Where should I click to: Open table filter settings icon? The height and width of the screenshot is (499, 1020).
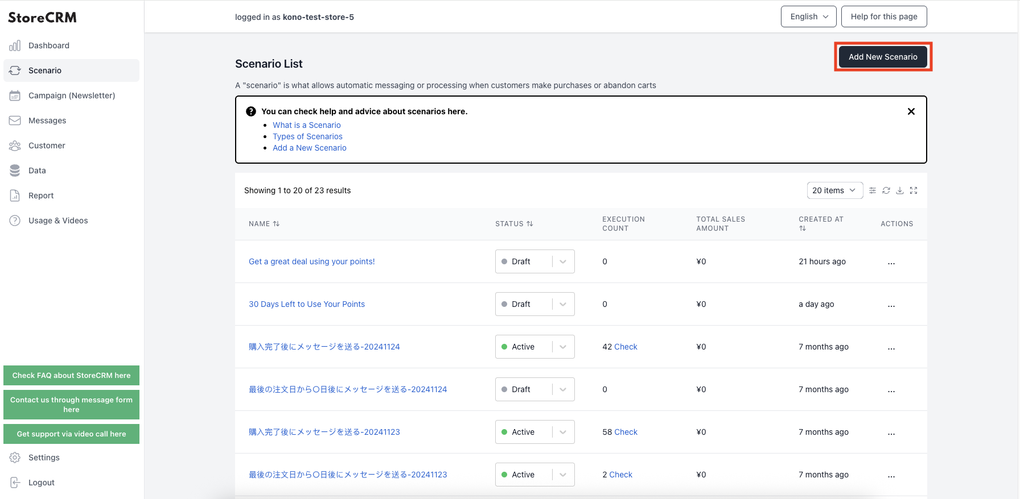click(x=873, y=190)
